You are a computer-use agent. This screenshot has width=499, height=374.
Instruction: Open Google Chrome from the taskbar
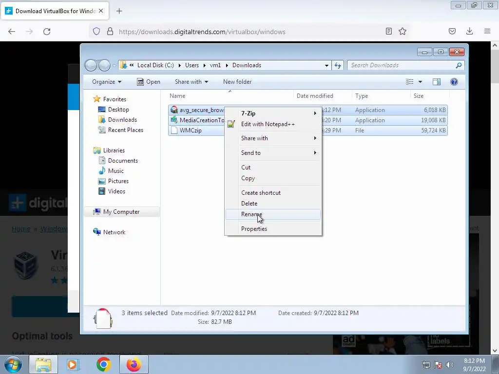click(104, 364)
